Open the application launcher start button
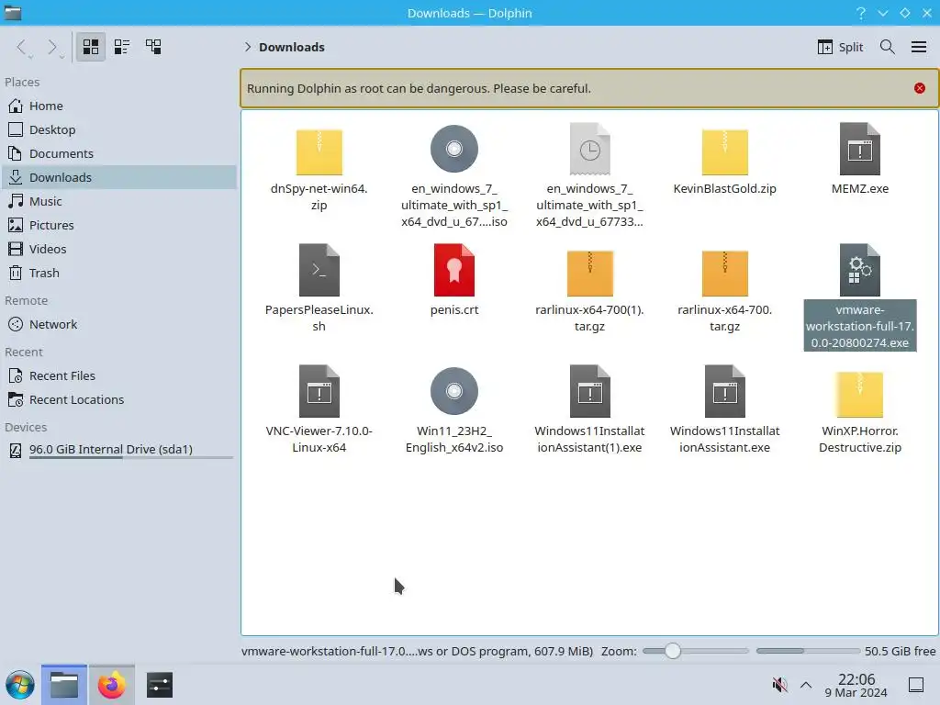940x705 pixels. pos(20,685)
